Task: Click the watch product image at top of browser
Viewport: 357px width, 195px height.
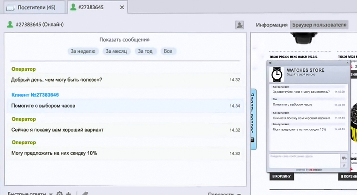Action: click(304, 38)
